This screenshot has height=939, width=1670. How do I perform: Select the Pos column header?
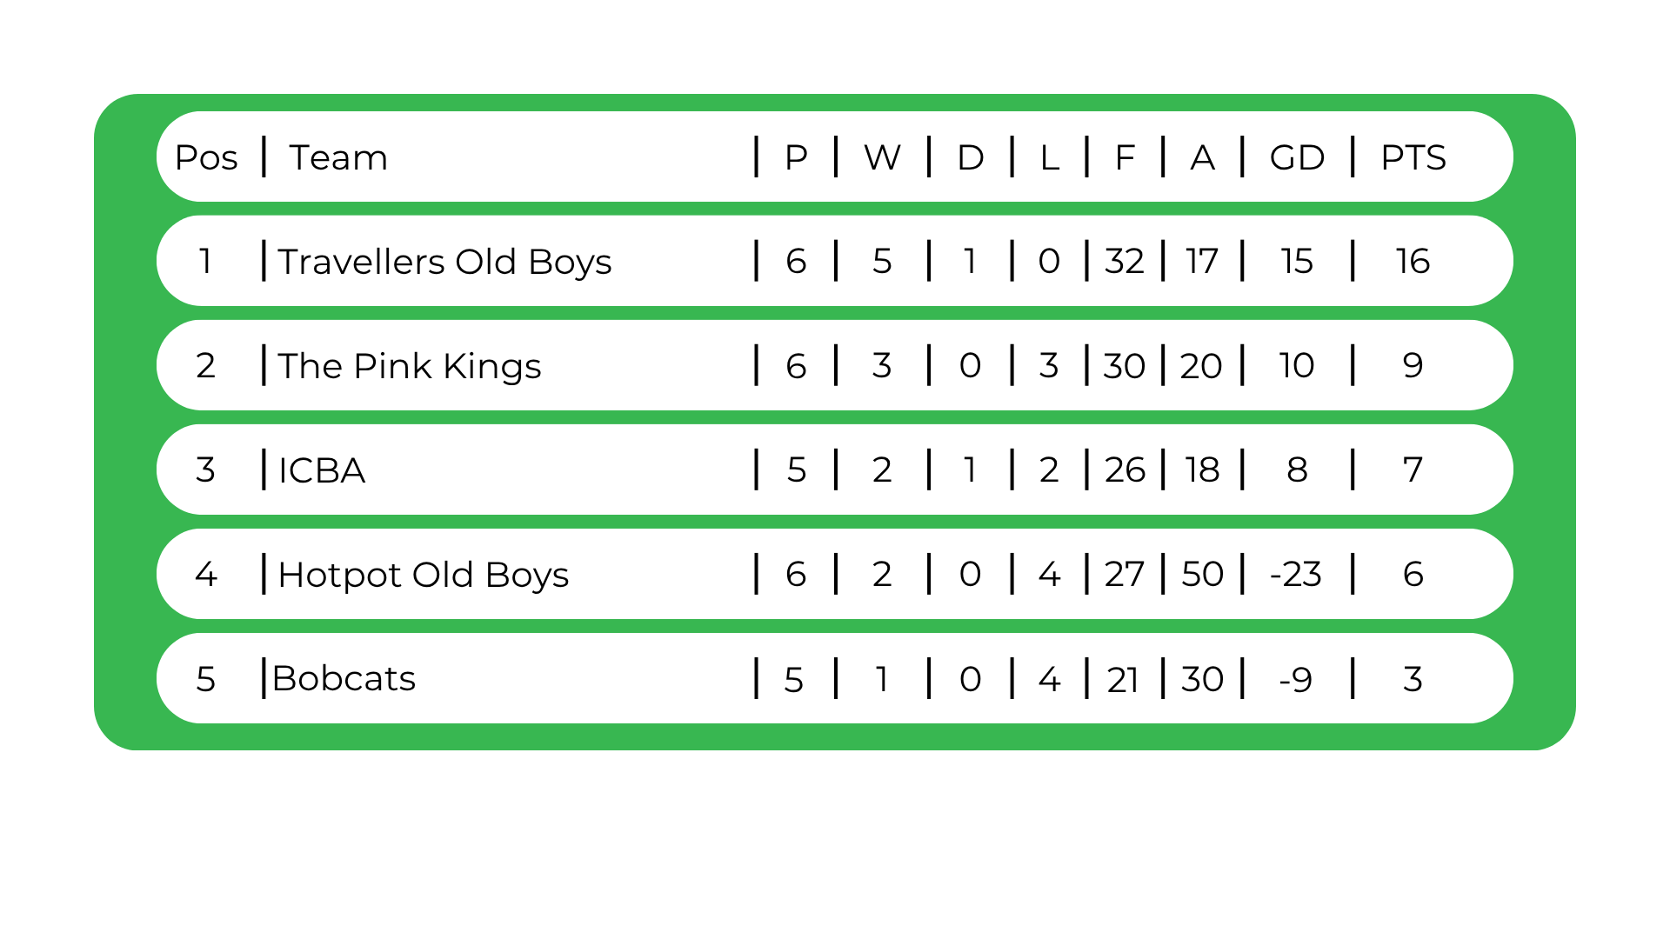206,157
